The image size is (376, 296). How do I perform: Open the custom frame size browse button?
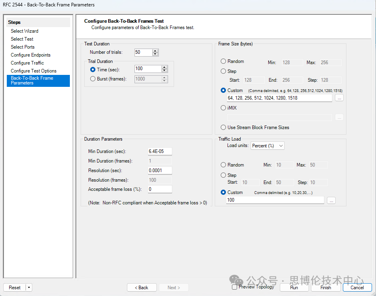[339, 98]
